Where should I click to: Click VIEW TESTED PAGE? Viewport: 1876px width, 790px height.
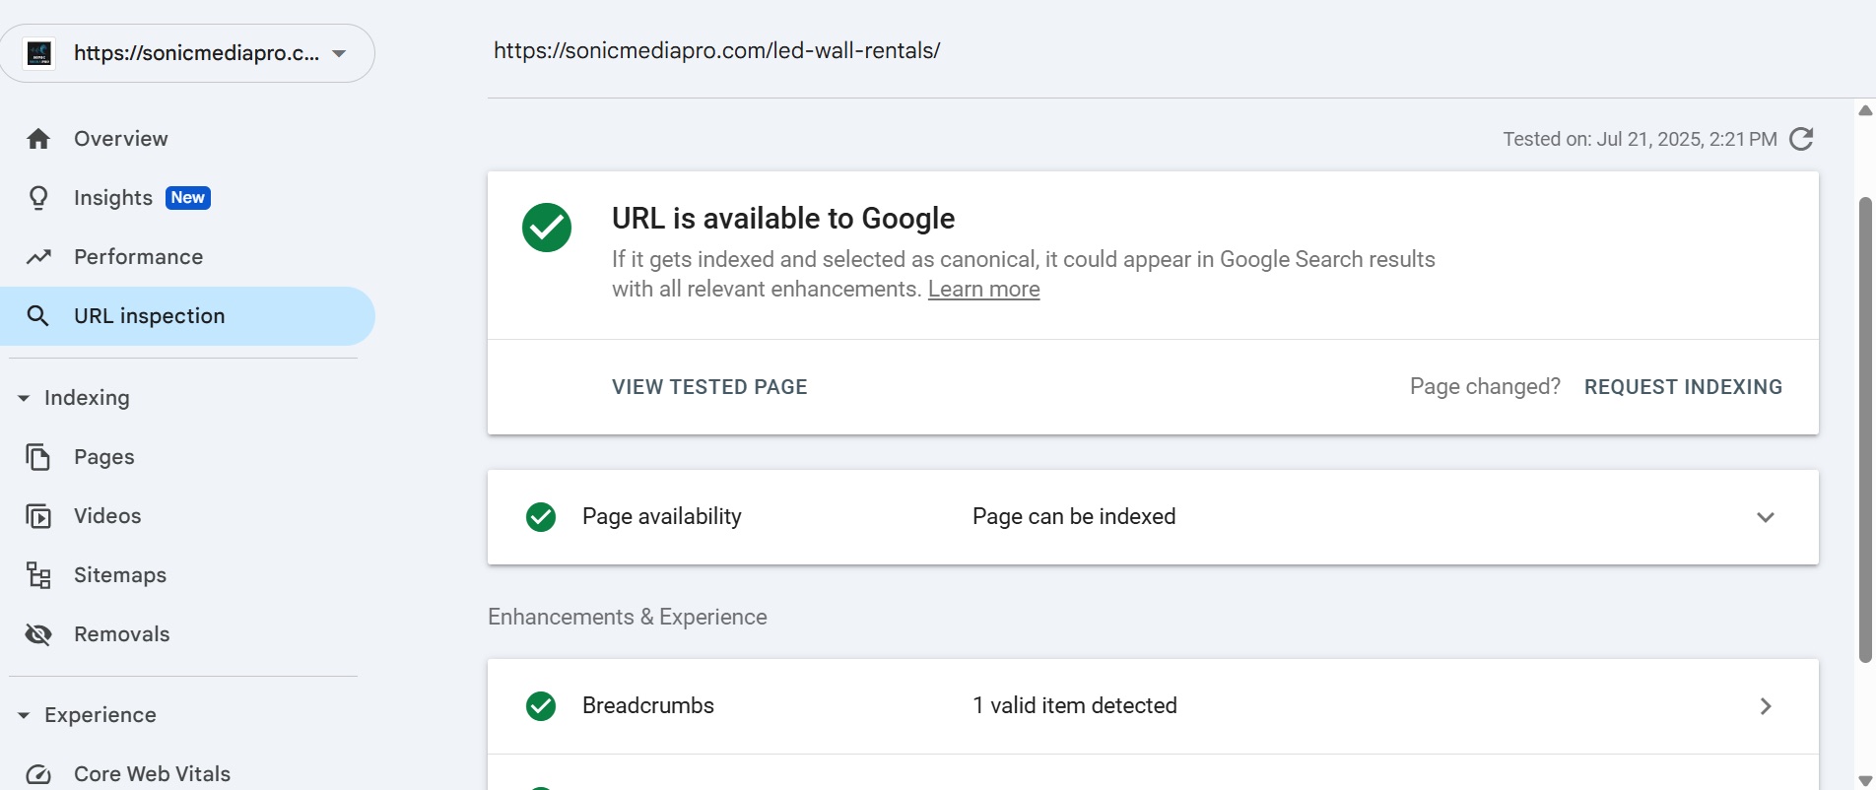click(x=709, y=387)
